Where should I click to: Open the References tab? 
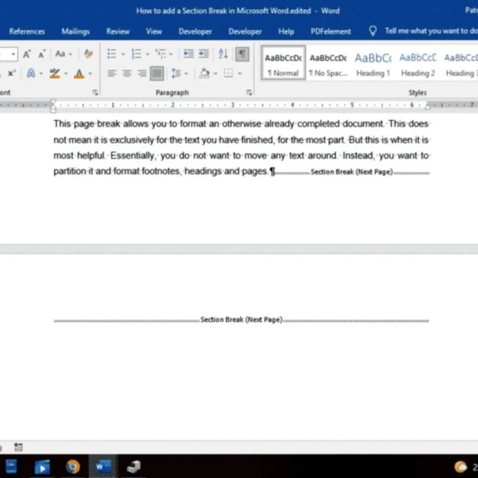(27, 31)
